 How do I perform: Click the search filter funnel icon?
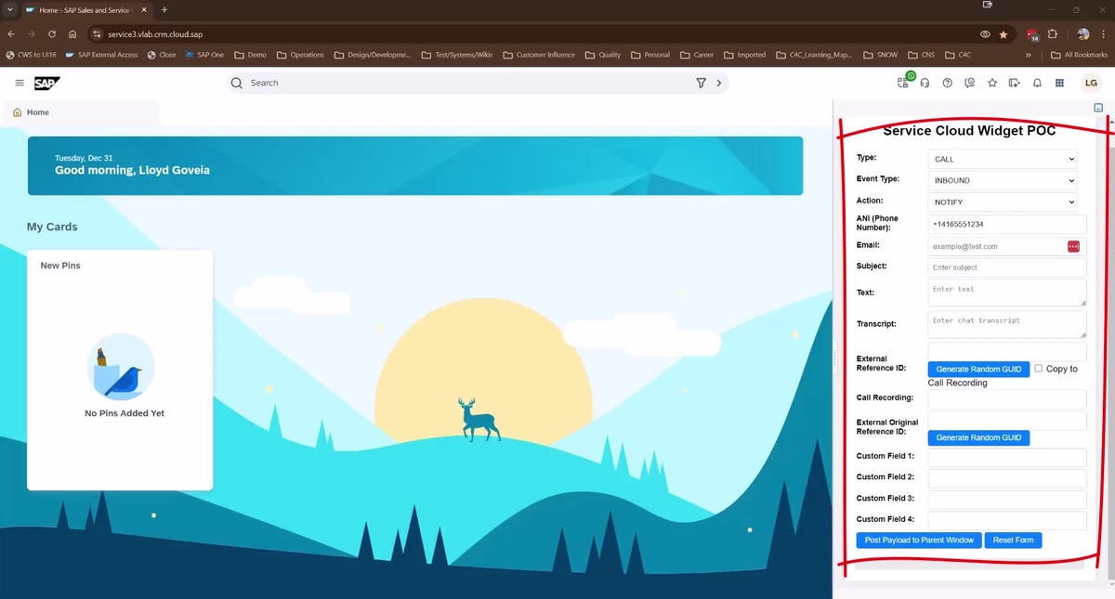701,83
